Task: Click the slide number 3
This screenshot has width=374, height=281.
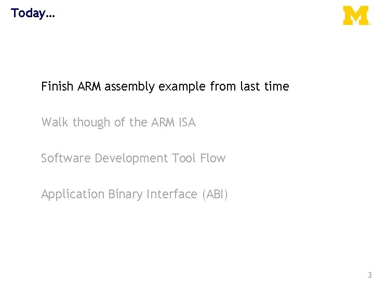Action: 369,275
